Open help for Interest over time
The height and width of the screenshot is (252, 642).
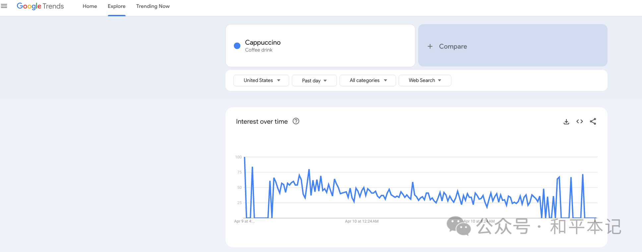296,121
